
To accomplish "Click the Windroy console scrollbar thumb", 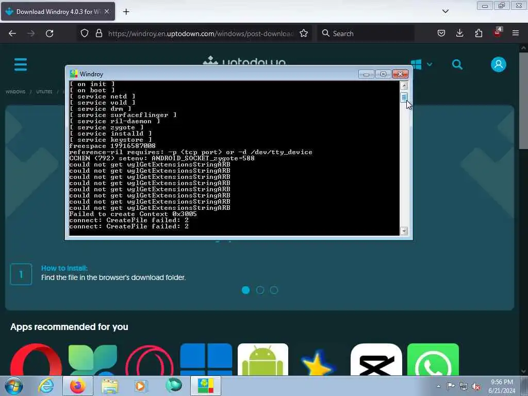I will (404, 97).
